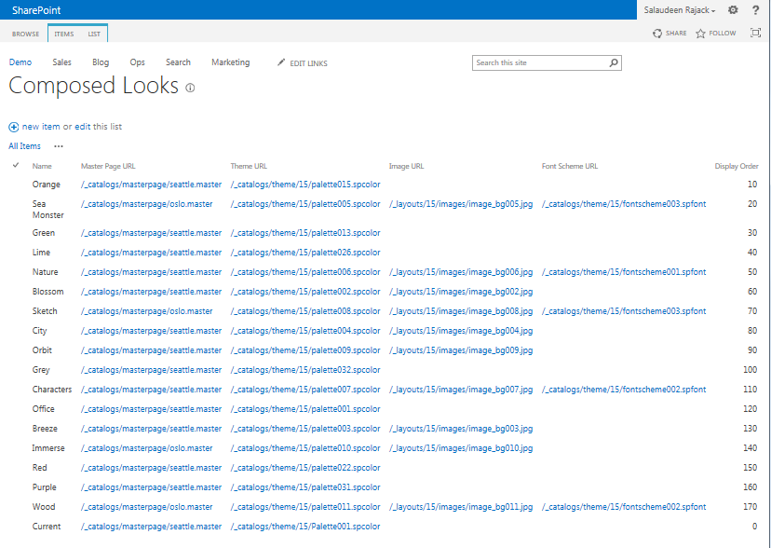Click display order value 170
Viewport: 771px width, 548px height.
click(750, 507)
